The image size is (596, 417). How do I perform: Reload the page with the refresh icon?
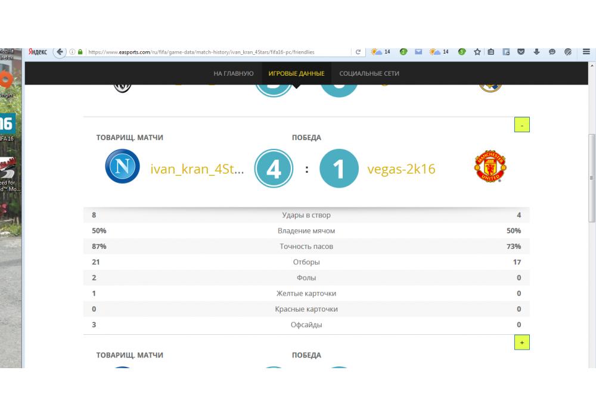358,52
